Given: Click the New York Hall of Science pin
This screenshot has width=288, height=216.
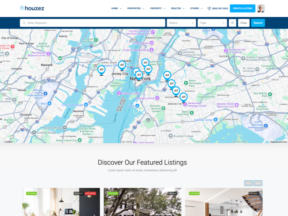Looking at the screenshot, I should 226,50.
